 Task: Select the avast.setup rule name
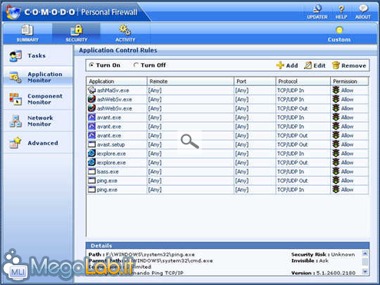click(111, 144)
